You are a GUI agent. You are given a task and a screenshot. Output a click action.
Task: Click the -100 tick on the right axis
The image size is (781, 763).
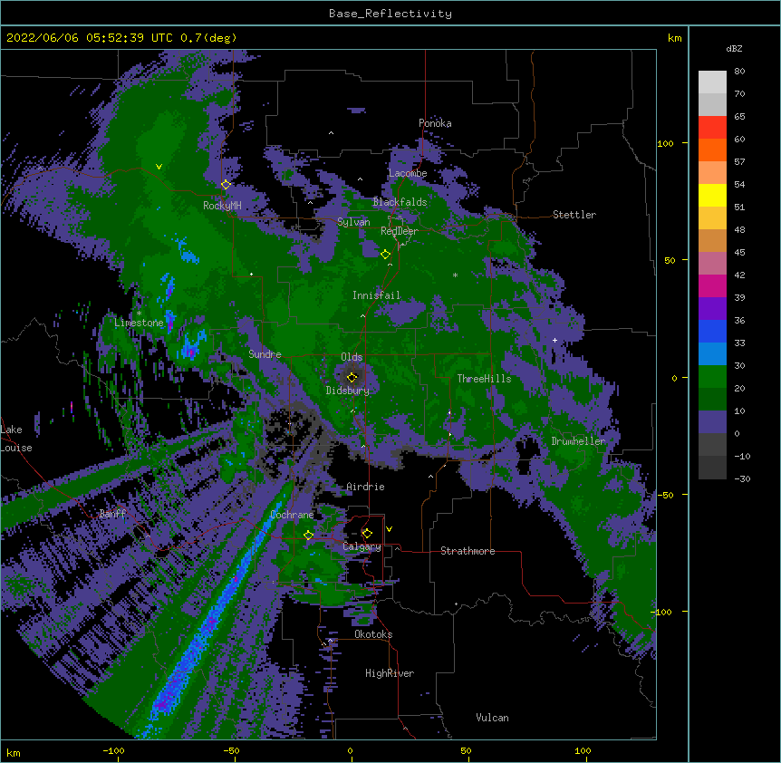click(x=662, y=612)
